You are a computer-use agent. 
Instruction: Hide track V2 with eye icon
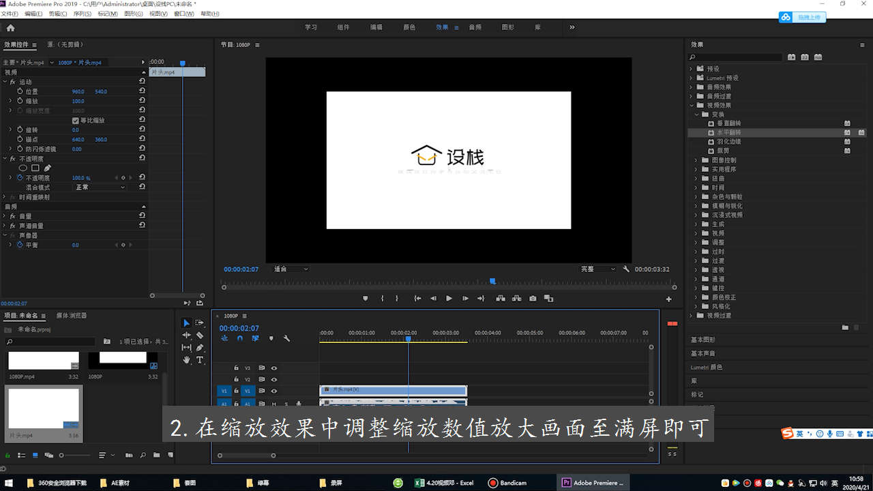[x=273, y=379]
